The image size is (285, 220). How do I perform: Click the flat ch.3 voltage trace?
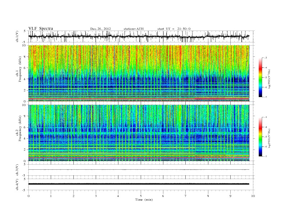[139, 170]
